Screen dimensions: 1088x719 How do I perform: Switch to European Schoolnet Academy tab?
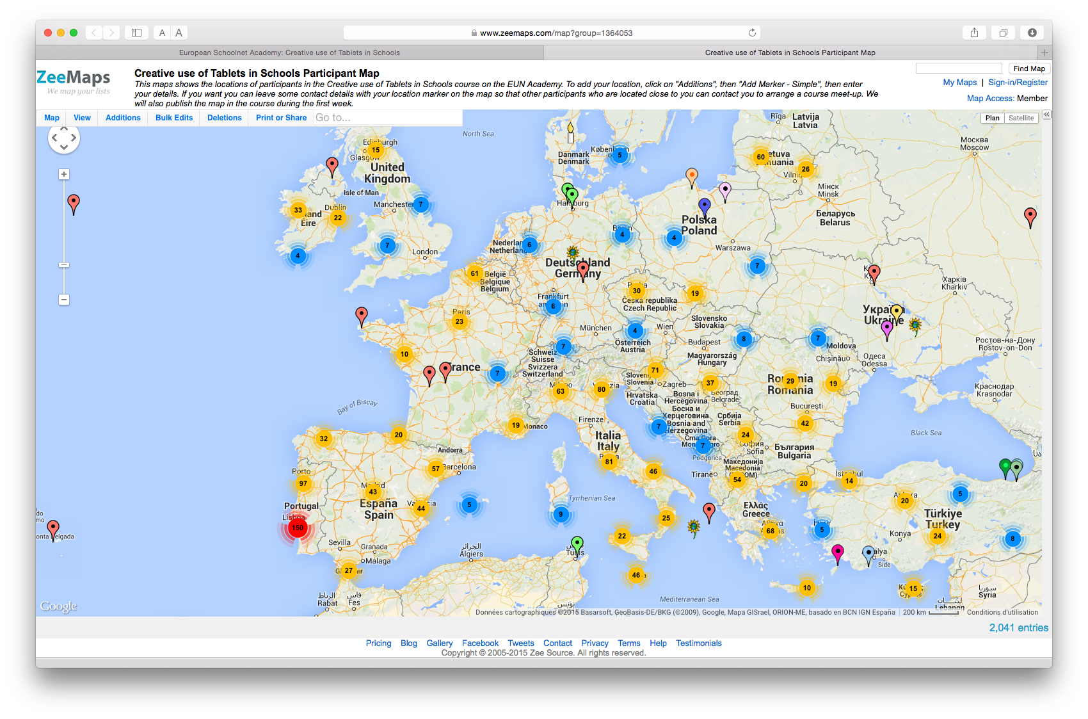(x=289, y=53)
